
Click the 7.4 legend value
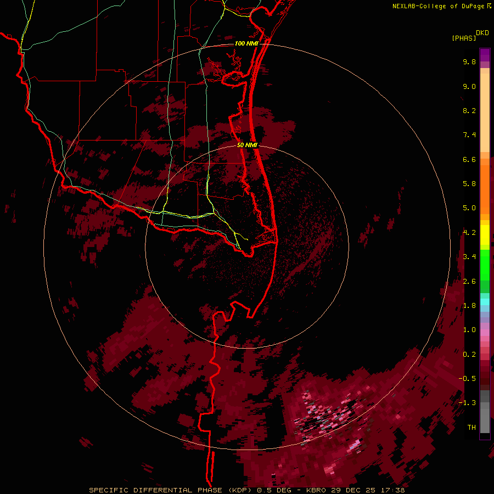[469, 135]
